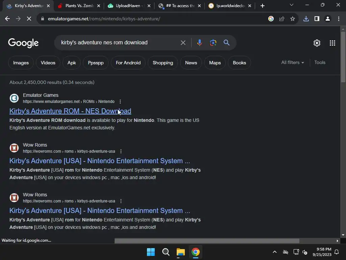Toggle the Chrome side panel icon
Image resolution: width=346 pixels, height=260 pixels.
317,19
